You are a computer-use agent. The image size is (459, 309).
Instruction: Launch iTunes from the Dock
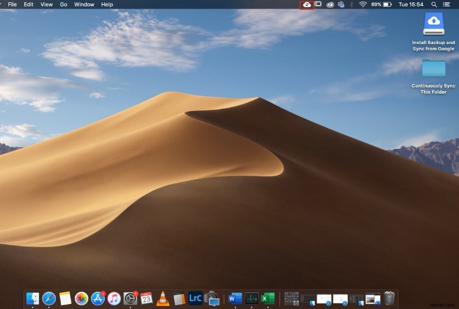pyautogui.click(x=114, y=299)
